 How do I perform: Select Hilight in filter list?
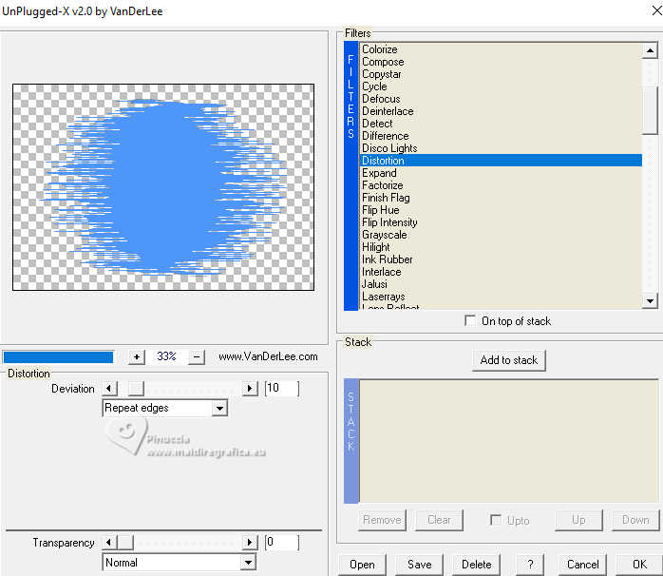click(x=501, y=247)
